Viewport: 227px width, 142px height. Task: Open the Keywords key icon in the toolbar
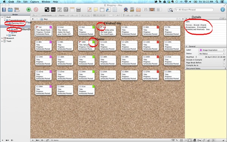[x=53, y=9]
